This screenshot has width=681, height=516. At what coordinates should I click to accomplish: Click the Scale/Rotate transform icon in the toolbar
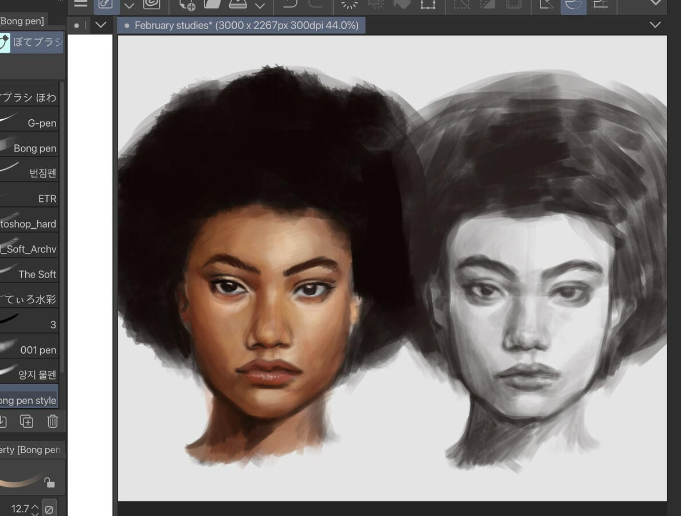[x=428, y=5]
